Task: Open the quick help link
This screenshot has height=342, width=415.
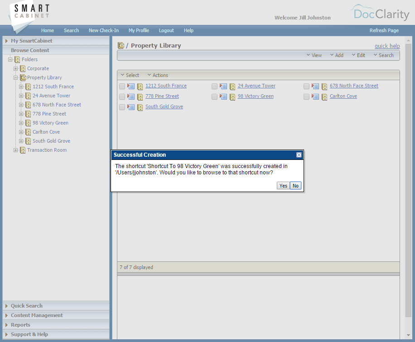Action: (387, 46)
